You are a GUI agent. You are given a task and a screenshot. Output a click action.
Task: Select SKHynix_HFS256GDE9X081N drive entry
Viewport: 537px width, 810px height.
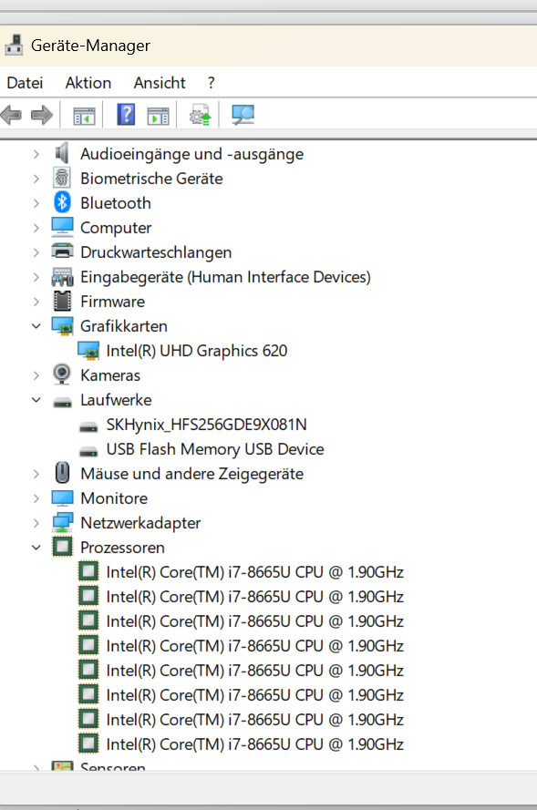pyautogui.click(x=207, y=425)
